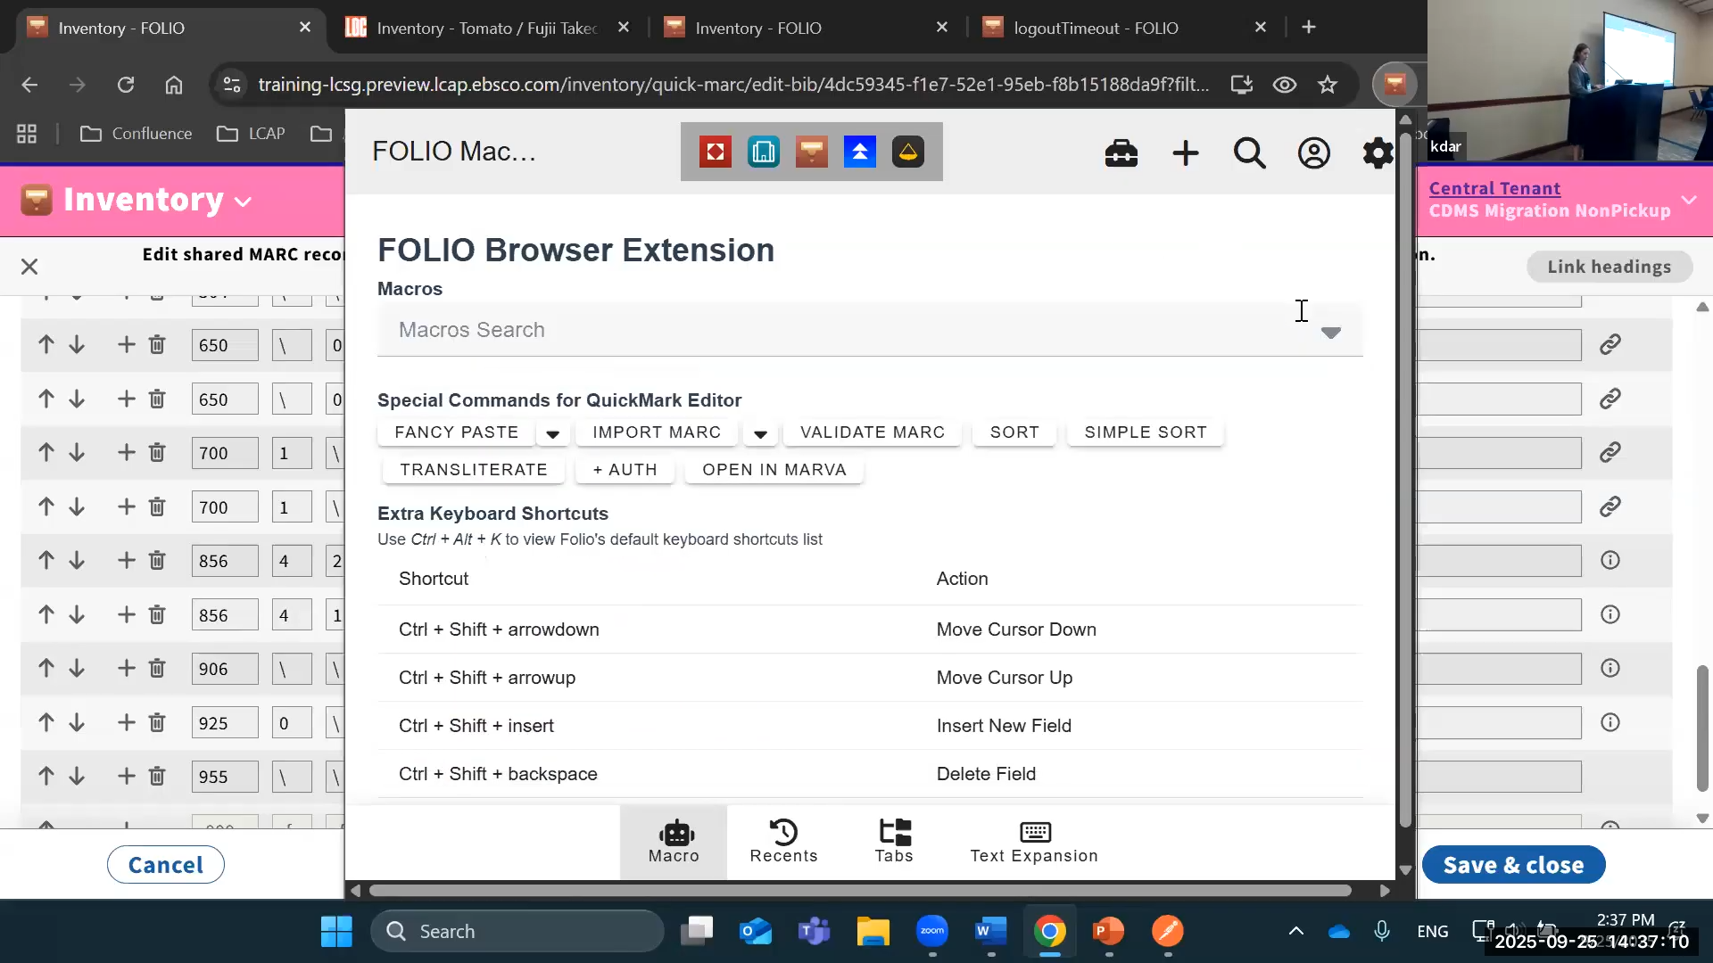
Task: Open the Fancy Paste options arrow
Action: coord(552,434)
